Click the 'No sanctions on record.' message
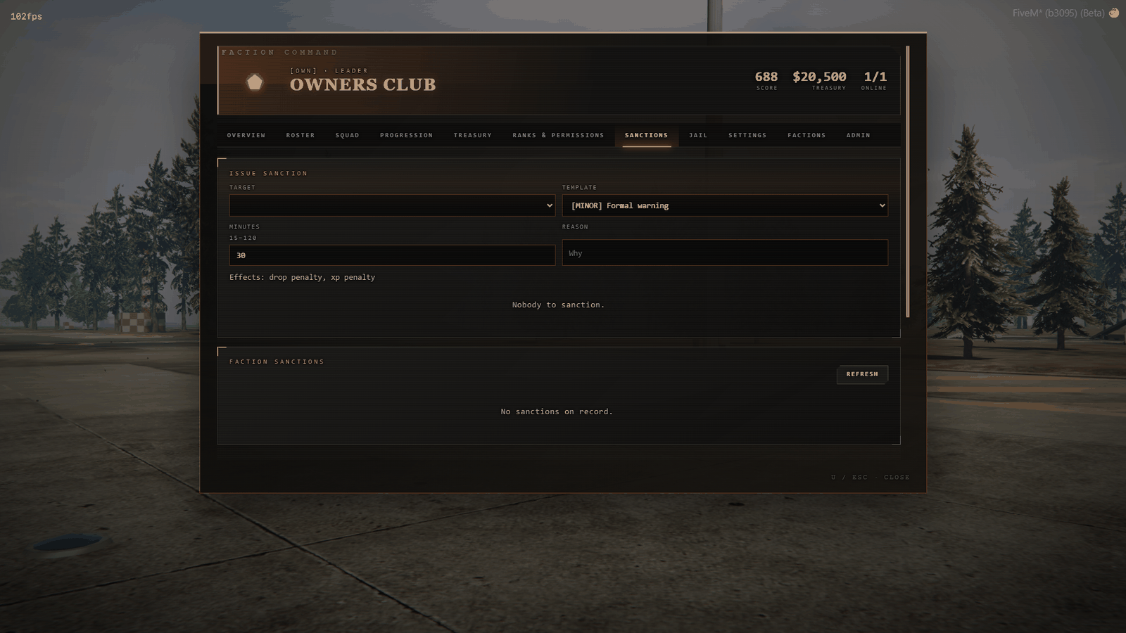Image resolution: width=1126 pixels, height=633 pixels. pos(557,411)
